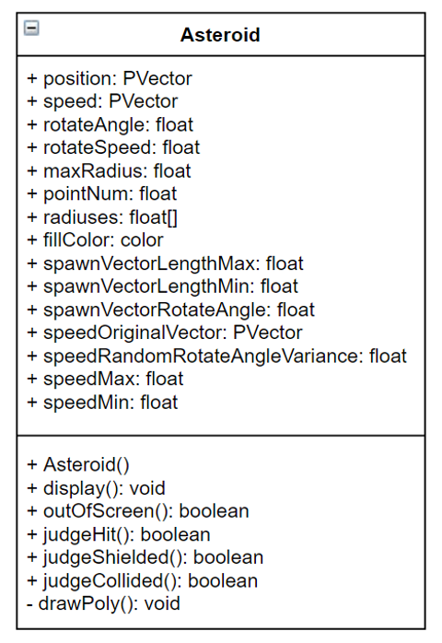Select the Asteroid() constructor method
Image resolution: width=442 pixels, height=643 pixels.
(x=78, y=465)
